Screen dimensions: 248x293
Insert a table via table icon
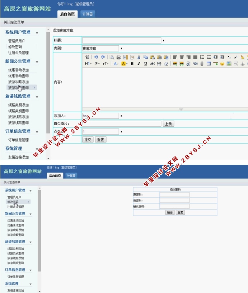tap(209, 64)
